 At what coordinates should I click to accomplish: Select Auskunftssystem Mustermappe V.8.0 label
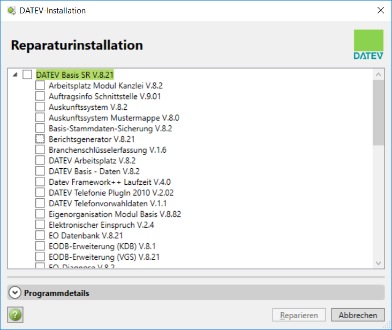(114, 118)
